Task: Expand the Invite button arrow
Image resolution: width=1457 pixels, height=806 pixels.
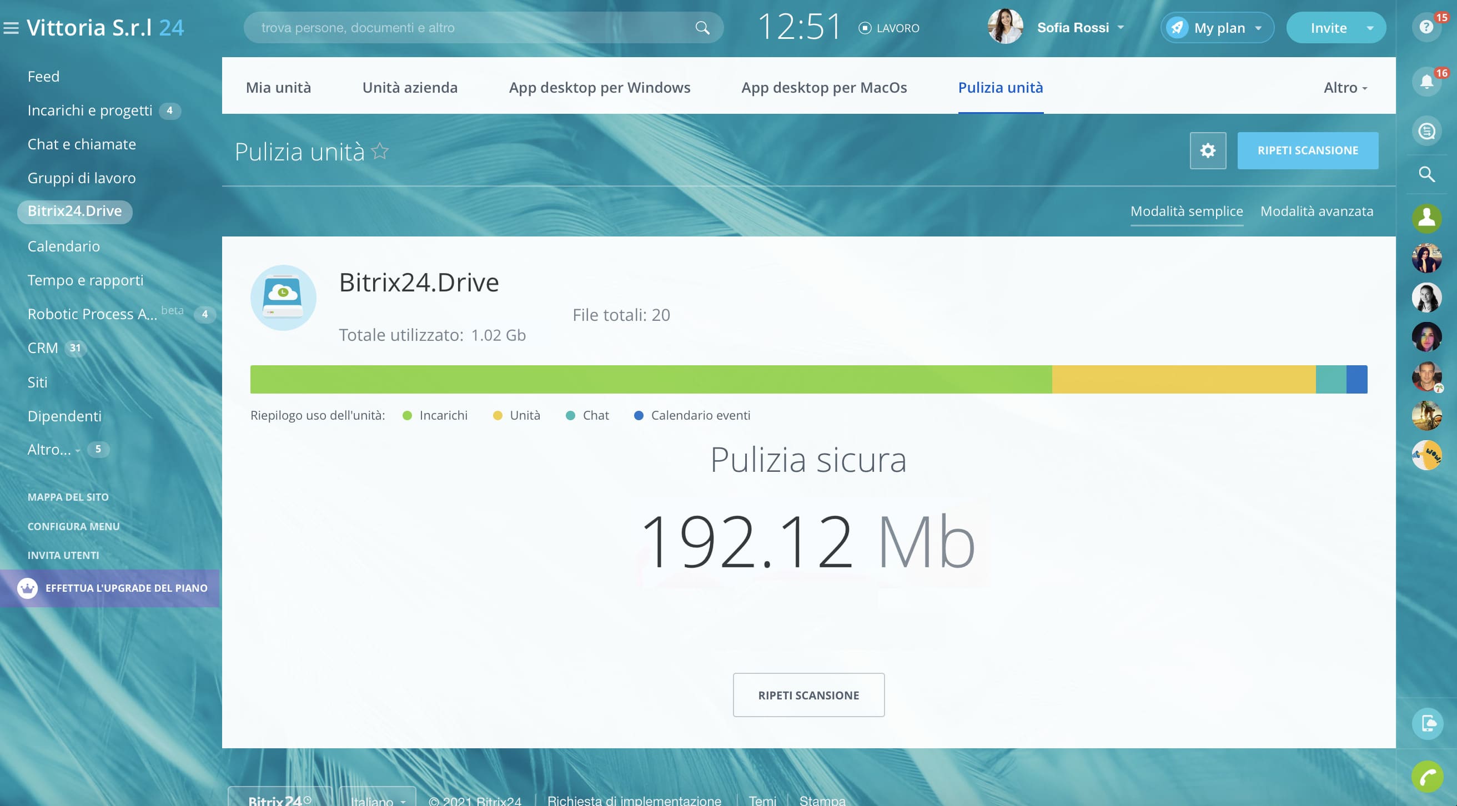Action: pyautogui.click(x=1369, y=28)
